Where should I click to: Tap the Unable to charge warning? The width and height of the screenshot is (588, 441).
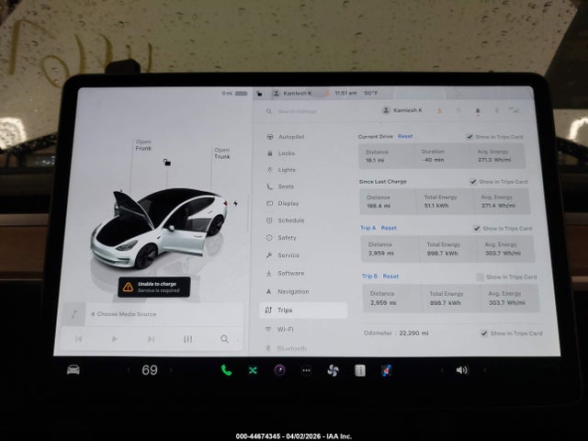[x=154, y=288]
